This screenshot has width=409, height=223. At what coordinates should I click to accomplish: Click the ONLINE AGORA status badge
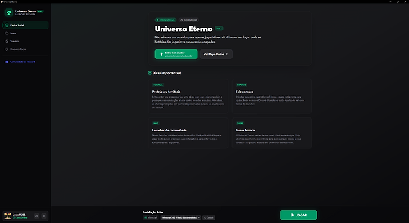[x=166, y=20]
